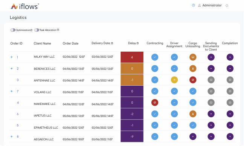Enable the Optimization toggle

point(13,30)
